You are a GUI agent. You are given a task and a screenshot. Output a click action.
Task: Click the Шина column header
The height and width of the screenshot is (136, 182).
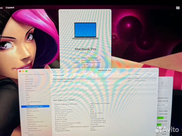click(x=138, y=74)
